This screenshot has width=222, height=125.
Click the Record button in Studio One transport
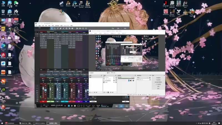(x=75, y=106)
